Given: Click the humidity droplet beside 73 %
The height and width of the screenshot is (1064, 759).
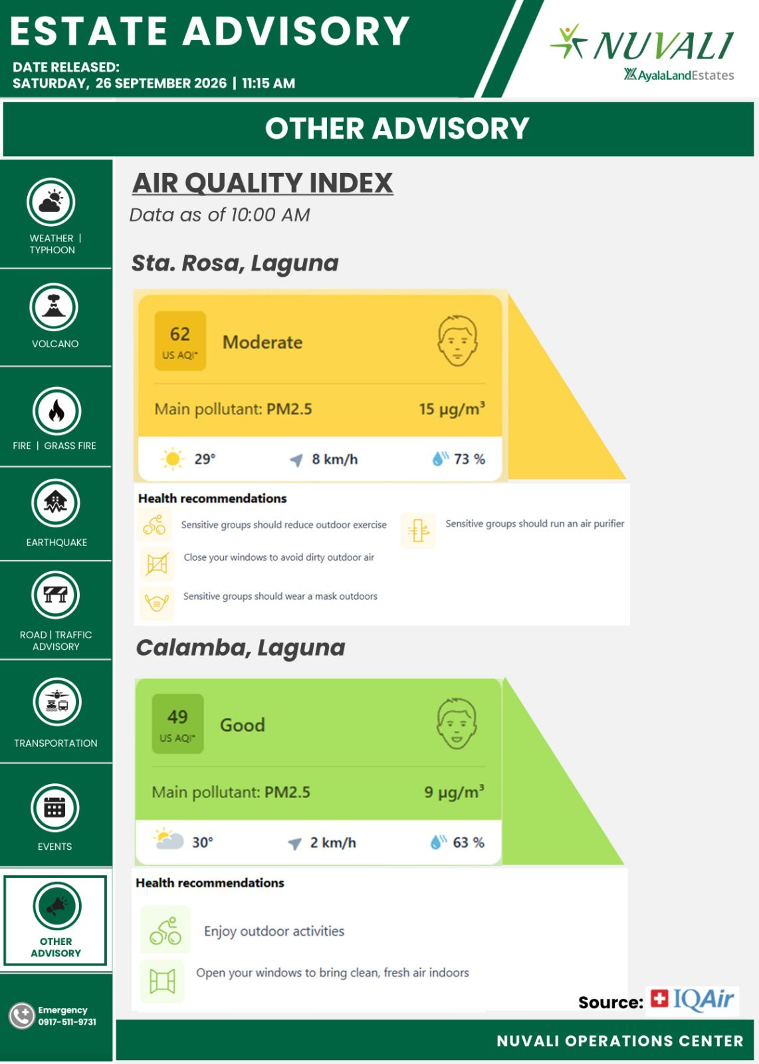Looking at the screenshot, I should 440,458.
